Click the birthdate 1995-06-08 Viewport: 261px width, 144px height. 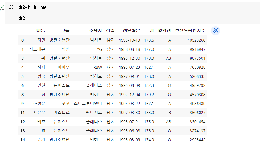pos(129,131)
